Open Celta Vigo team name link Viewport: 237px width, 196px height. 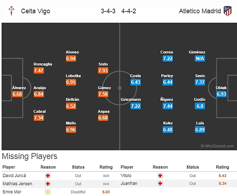click(x=36, y=11)
